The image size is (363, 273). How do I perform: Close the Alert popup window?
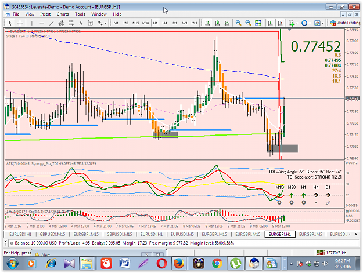pos(158,255)
